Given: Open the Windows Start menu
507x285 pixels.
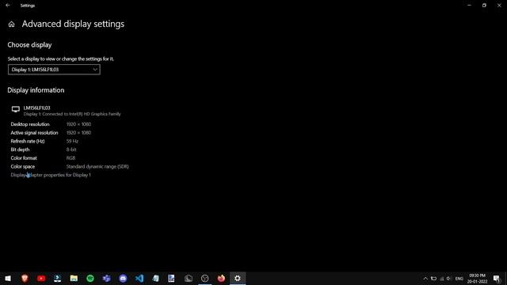Looking at the screenshot, I should pyautogui.click(x=8, y=278).
